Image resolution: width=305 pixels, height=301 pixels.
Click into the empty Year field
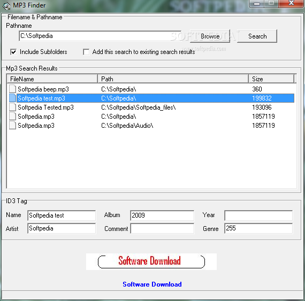(x=258, y=215)
